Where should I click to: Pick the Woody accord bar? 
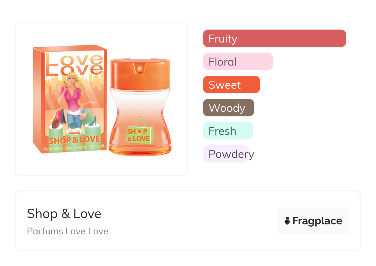point(228,108)
